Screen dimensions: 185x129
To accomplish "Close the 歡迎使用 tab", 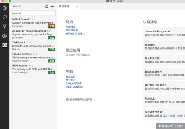I will (77, 7).
